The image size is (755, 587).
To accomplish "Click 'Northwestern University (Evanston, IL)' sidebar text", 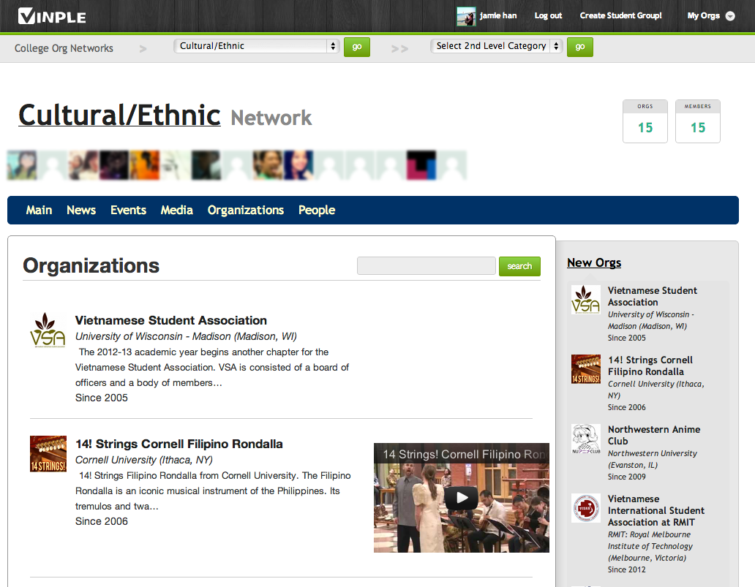I will 652,459.
